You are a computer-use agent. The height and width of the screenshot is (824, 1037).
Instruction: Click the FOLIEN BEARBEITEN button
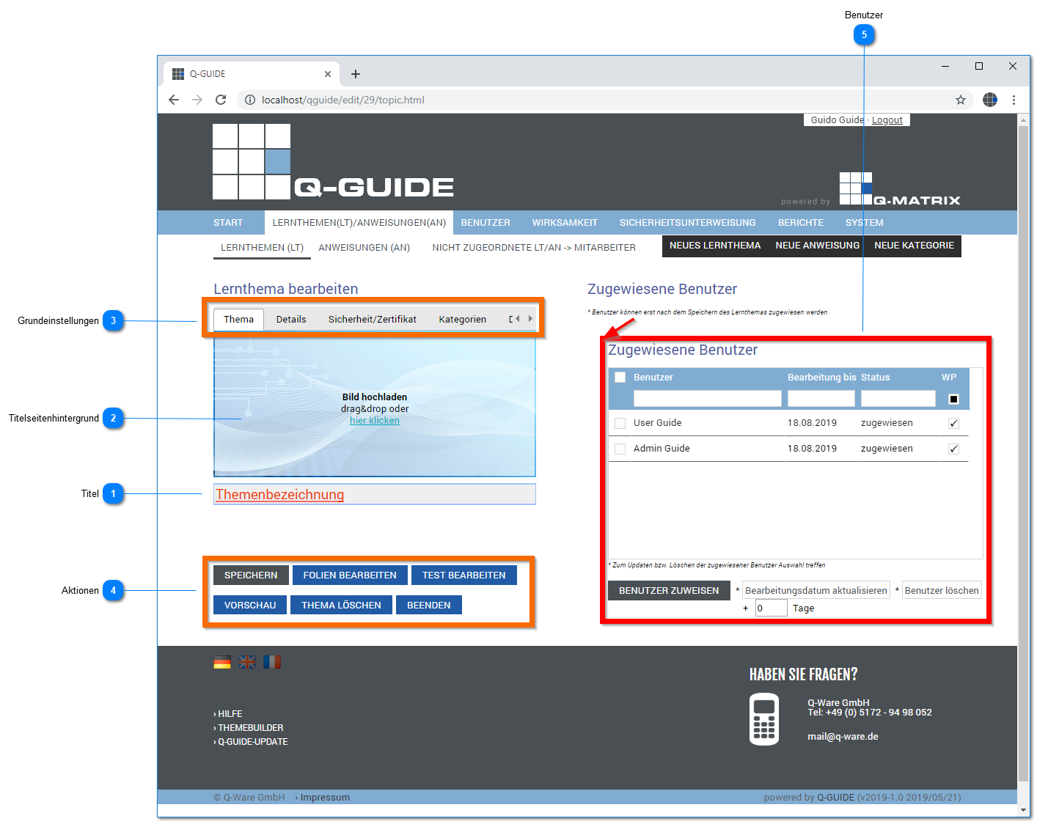coord(350,575)
